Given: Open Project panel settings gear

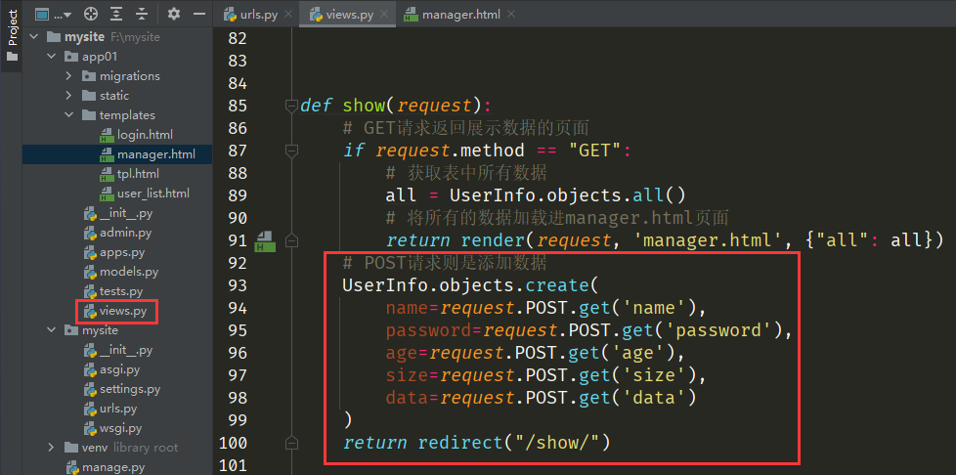Looking at the screenshot, I should [x=174, y=14].
